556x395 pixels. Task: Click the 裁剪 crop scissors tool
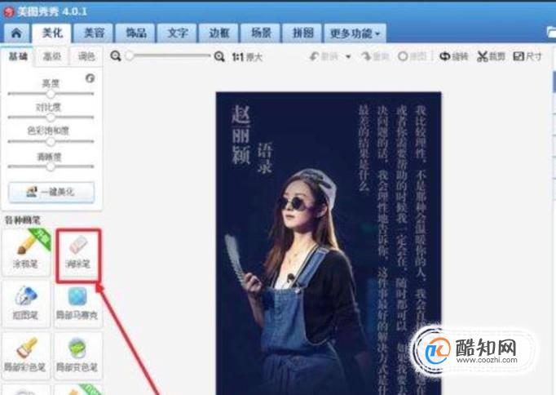coord(491,56)
